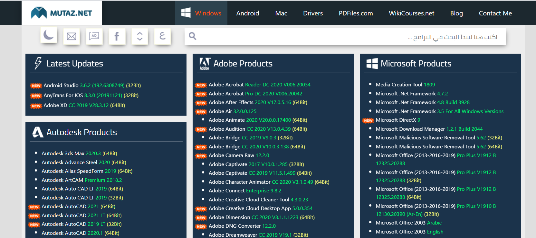The image size is (536, 238).
Task: Open Adobe Air 32.0.0.125 link
Action: tap(233, 111)
